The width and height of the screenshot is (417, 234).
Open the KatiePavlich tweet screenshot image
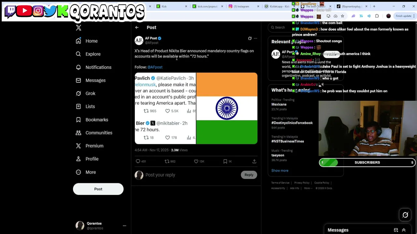pos(165,108)
